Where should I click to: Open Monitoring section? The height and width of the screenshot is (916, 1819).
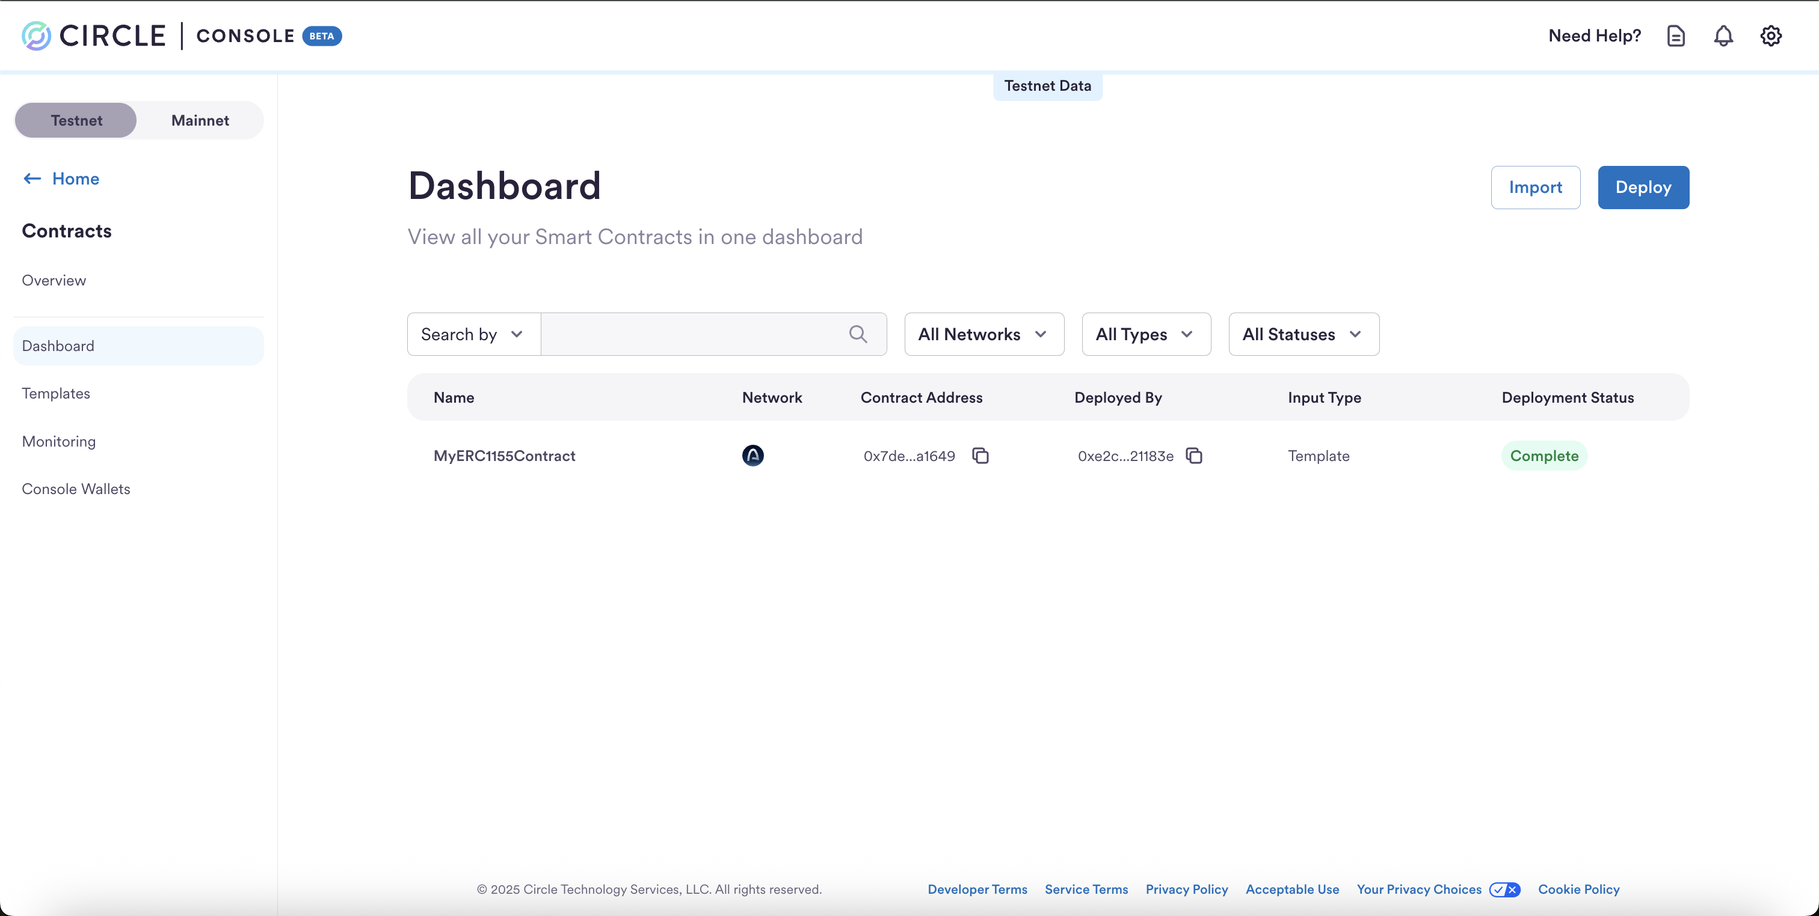click(58, 441)
